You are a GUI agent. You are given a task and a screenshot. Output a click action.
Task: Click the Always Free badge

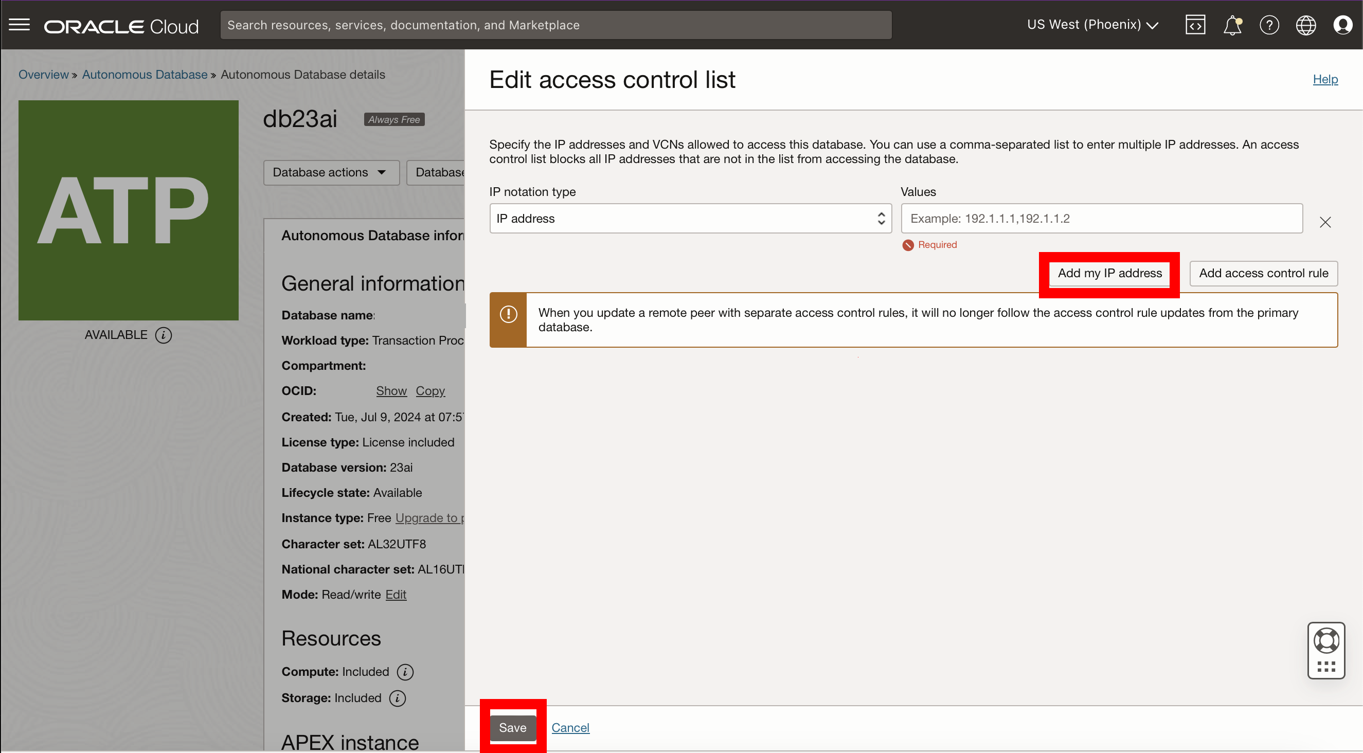point(393,120)
